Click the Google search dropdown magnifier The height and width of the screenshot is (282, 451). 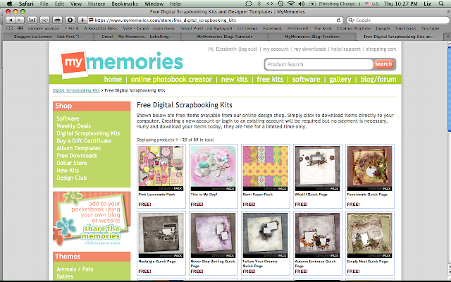click(351, 20)
